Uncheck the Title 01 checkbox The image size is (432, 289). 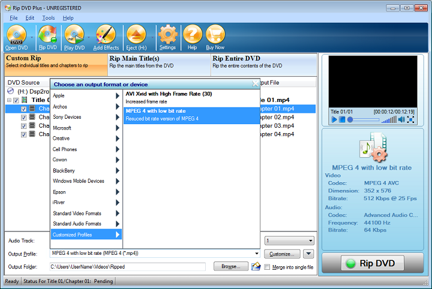[x=16, y=100]
